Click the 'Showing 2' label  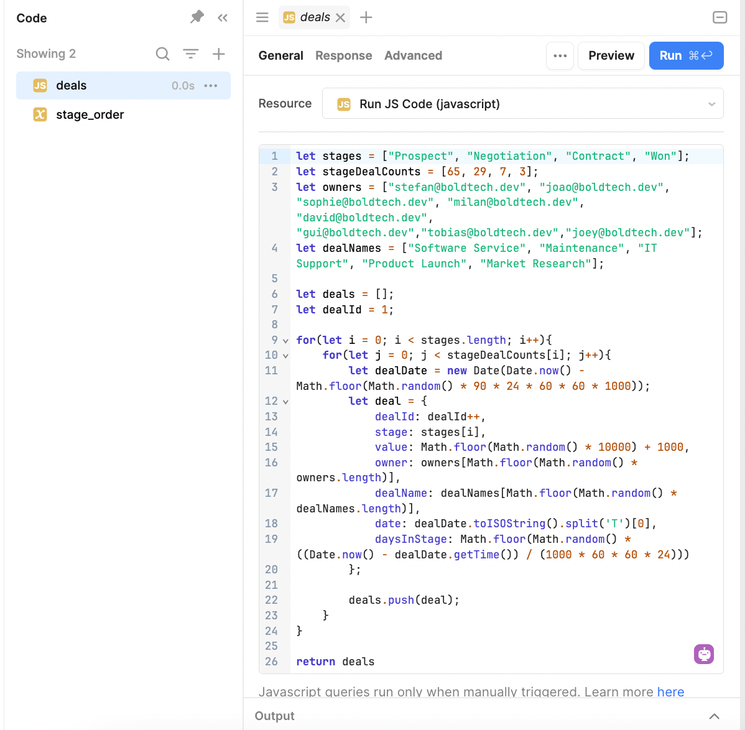46,53
